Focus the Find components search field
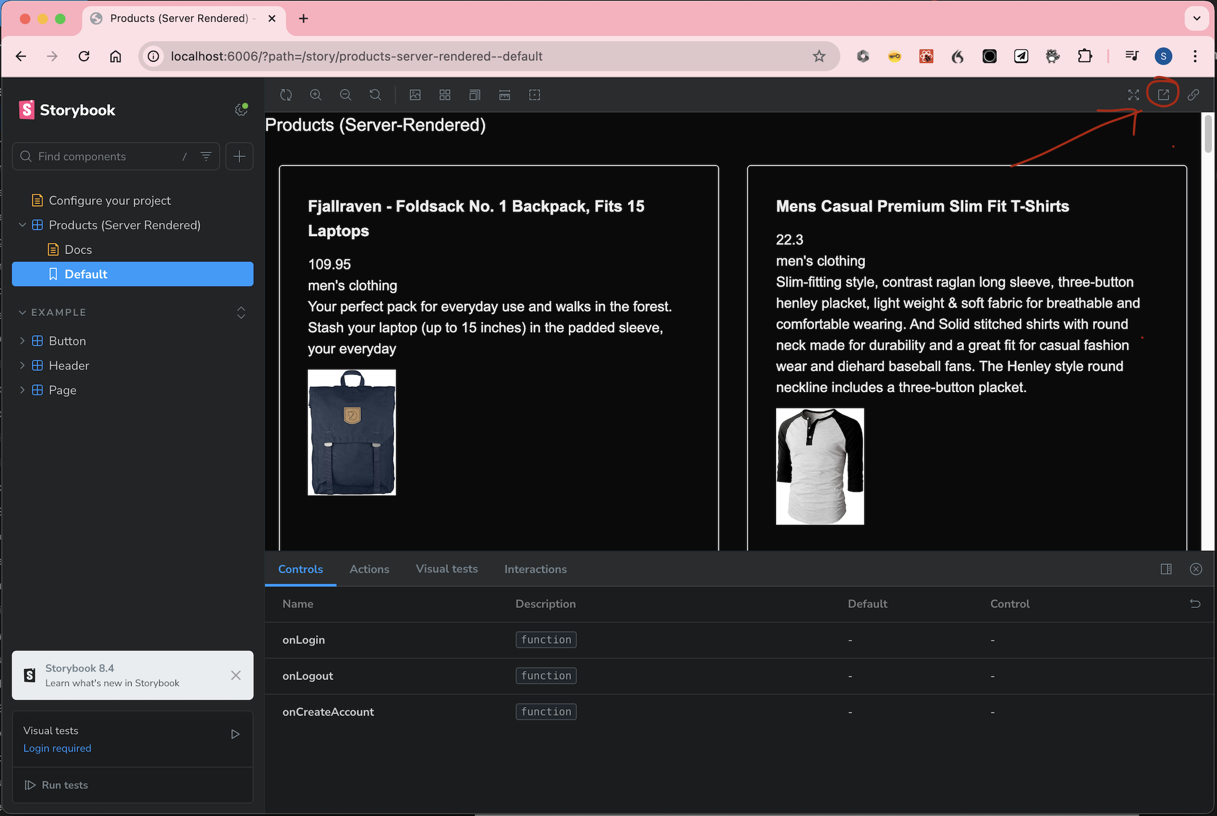Screen dimensions: 1217x816 point(116,156)
